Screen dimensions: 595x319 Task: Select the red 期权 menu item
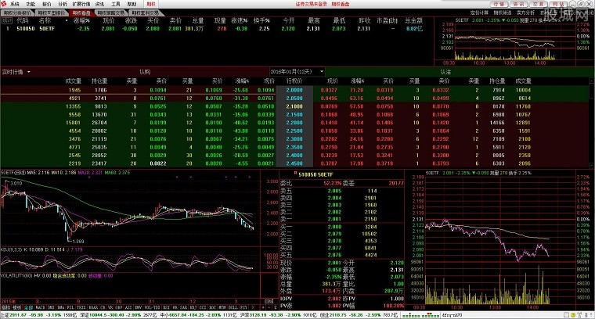click(x=151, y=4)
